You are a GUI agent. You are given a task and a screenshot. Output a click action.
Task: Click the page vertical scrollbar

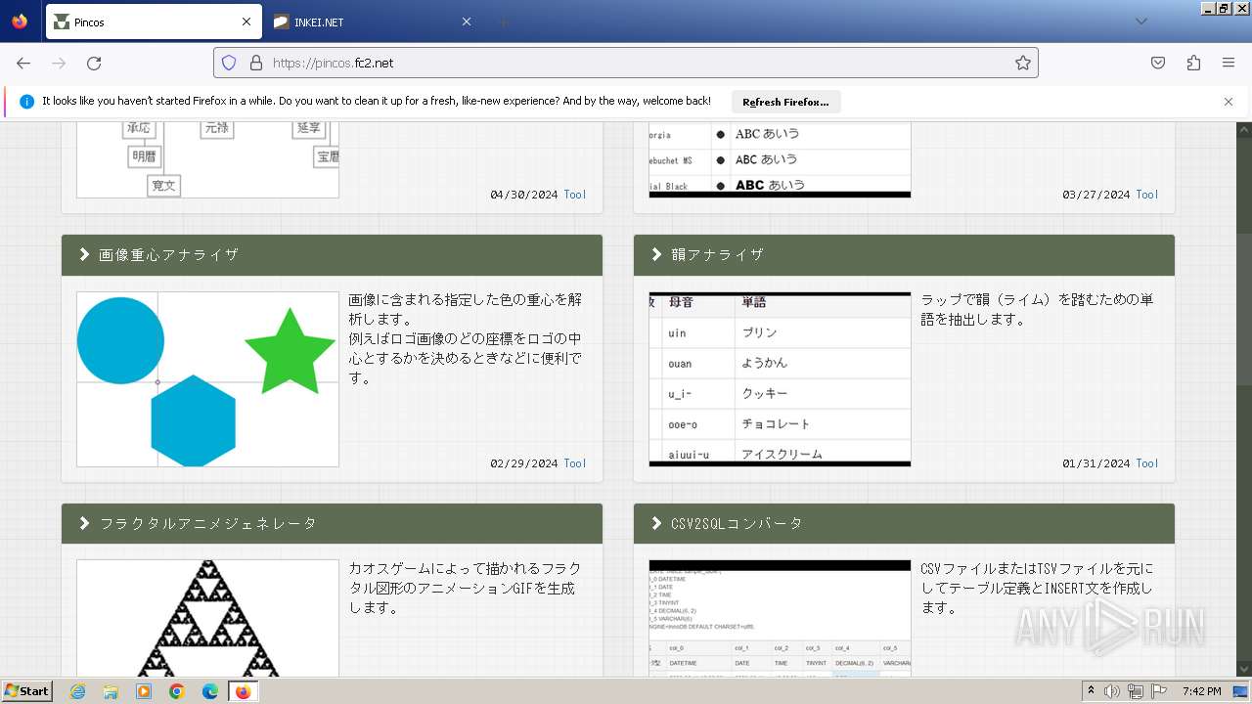pos(1244,399)
